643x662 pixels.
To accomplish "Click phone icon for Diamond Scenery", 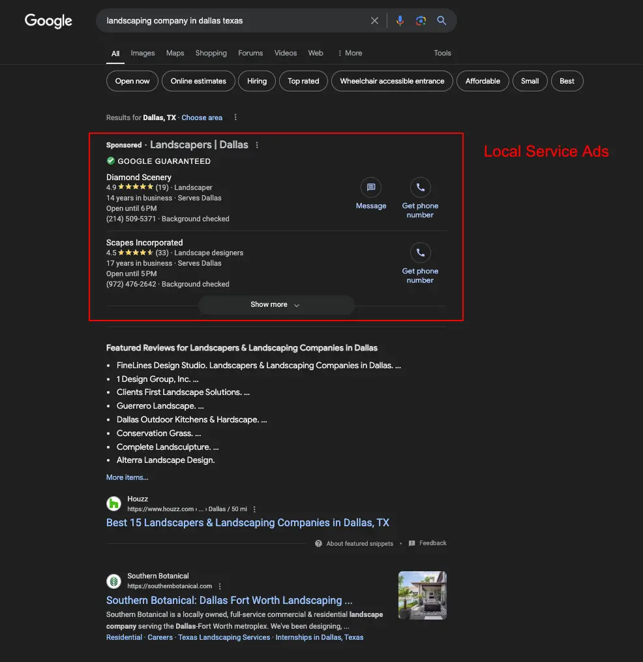I will coord(421,187).
